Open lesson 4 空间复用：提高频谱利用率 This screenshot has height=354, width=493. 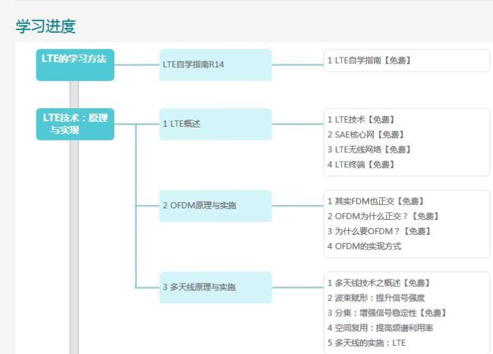click(380, 328)
